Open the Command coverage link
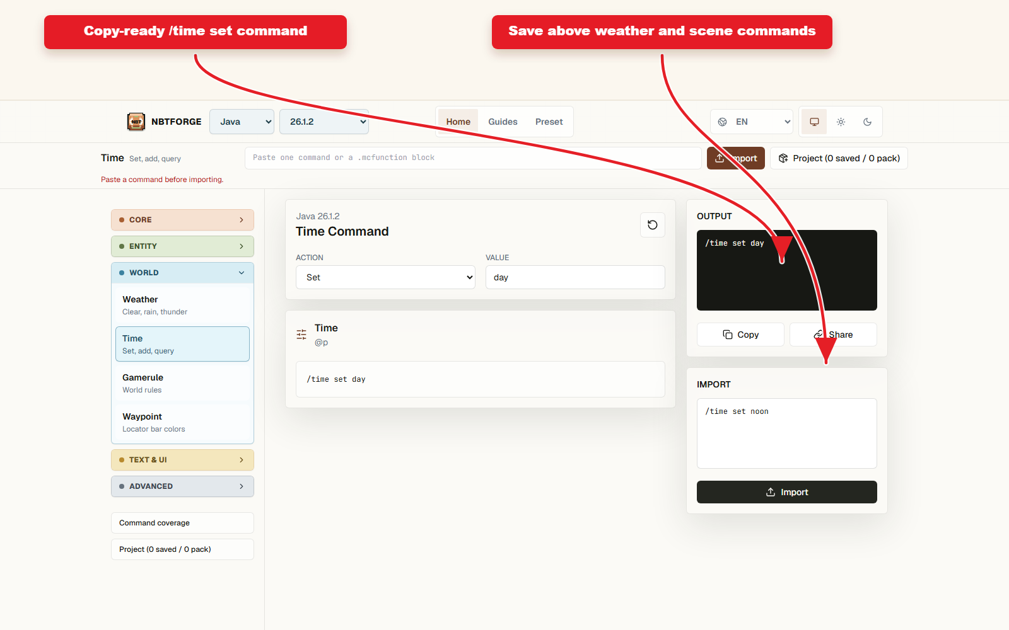Image resolution: width=1009 pixels, height=630 pixels. (182, 523)
